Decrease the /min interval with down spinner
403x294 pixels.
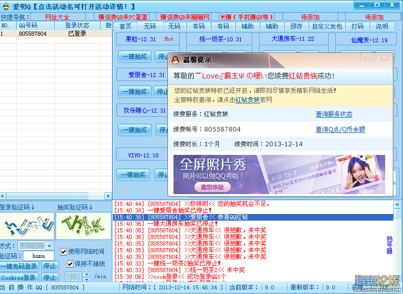coord(87,279)
